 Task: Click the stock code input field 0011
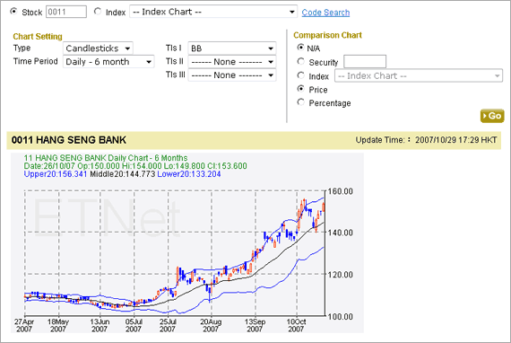click(x=66, y=12)
